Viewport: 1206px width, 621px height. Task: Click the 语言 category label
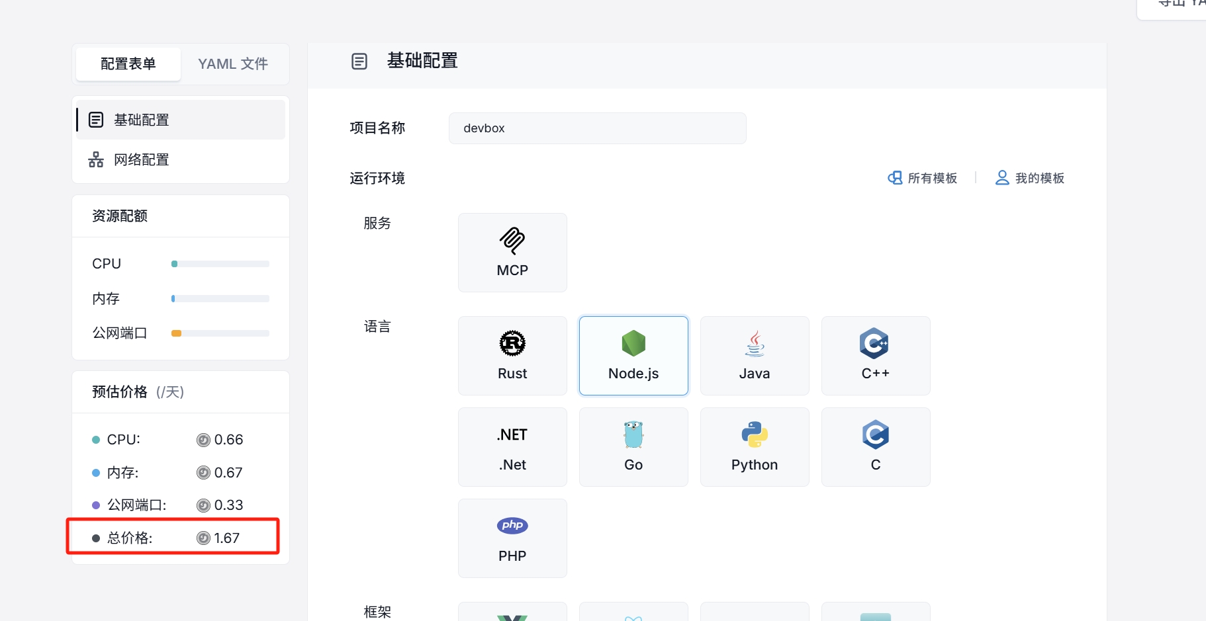click(x=377, y=327)
